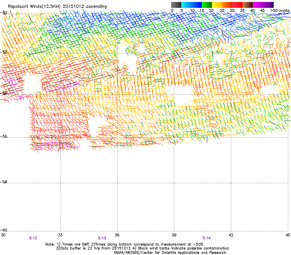Screen dimensions: 291x255
Task: Click the latitude label -52
Action: point(4,52)
